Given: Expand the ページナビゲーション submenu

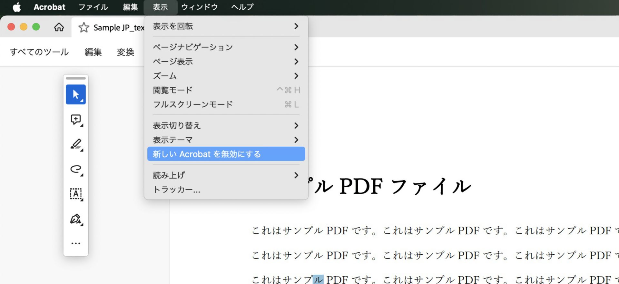Looking at the screenshot, I should tap(226, 47).
